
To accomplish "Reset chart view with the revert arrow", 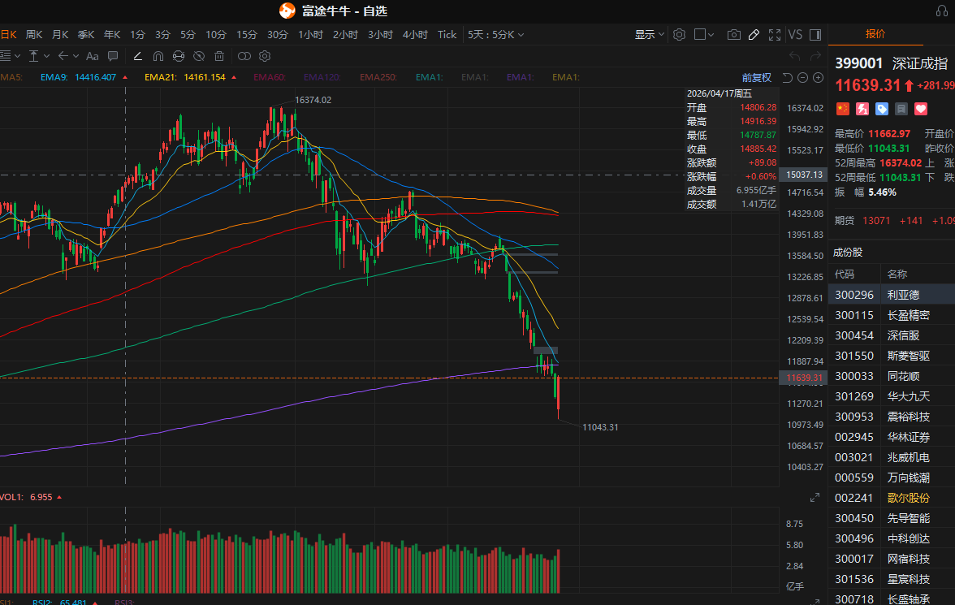I will click(x=787, y=77).
